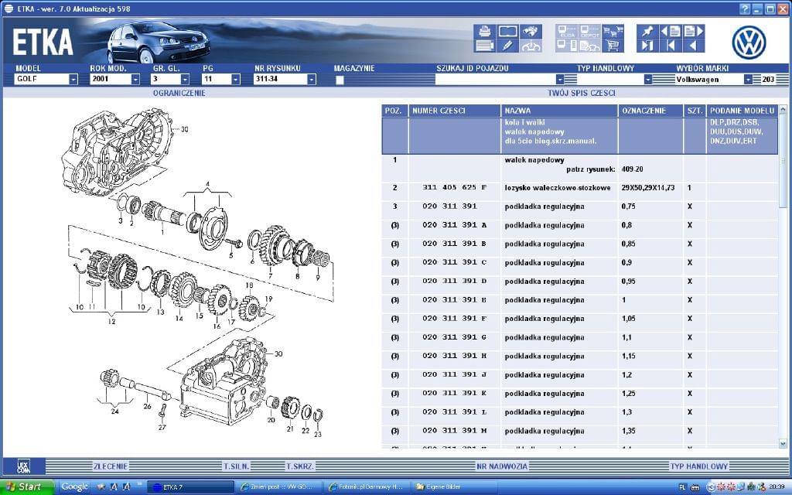Switch to ETKA 7 taskbar item
This screenshot has width=792, height=495.
[x=190, y=487]
